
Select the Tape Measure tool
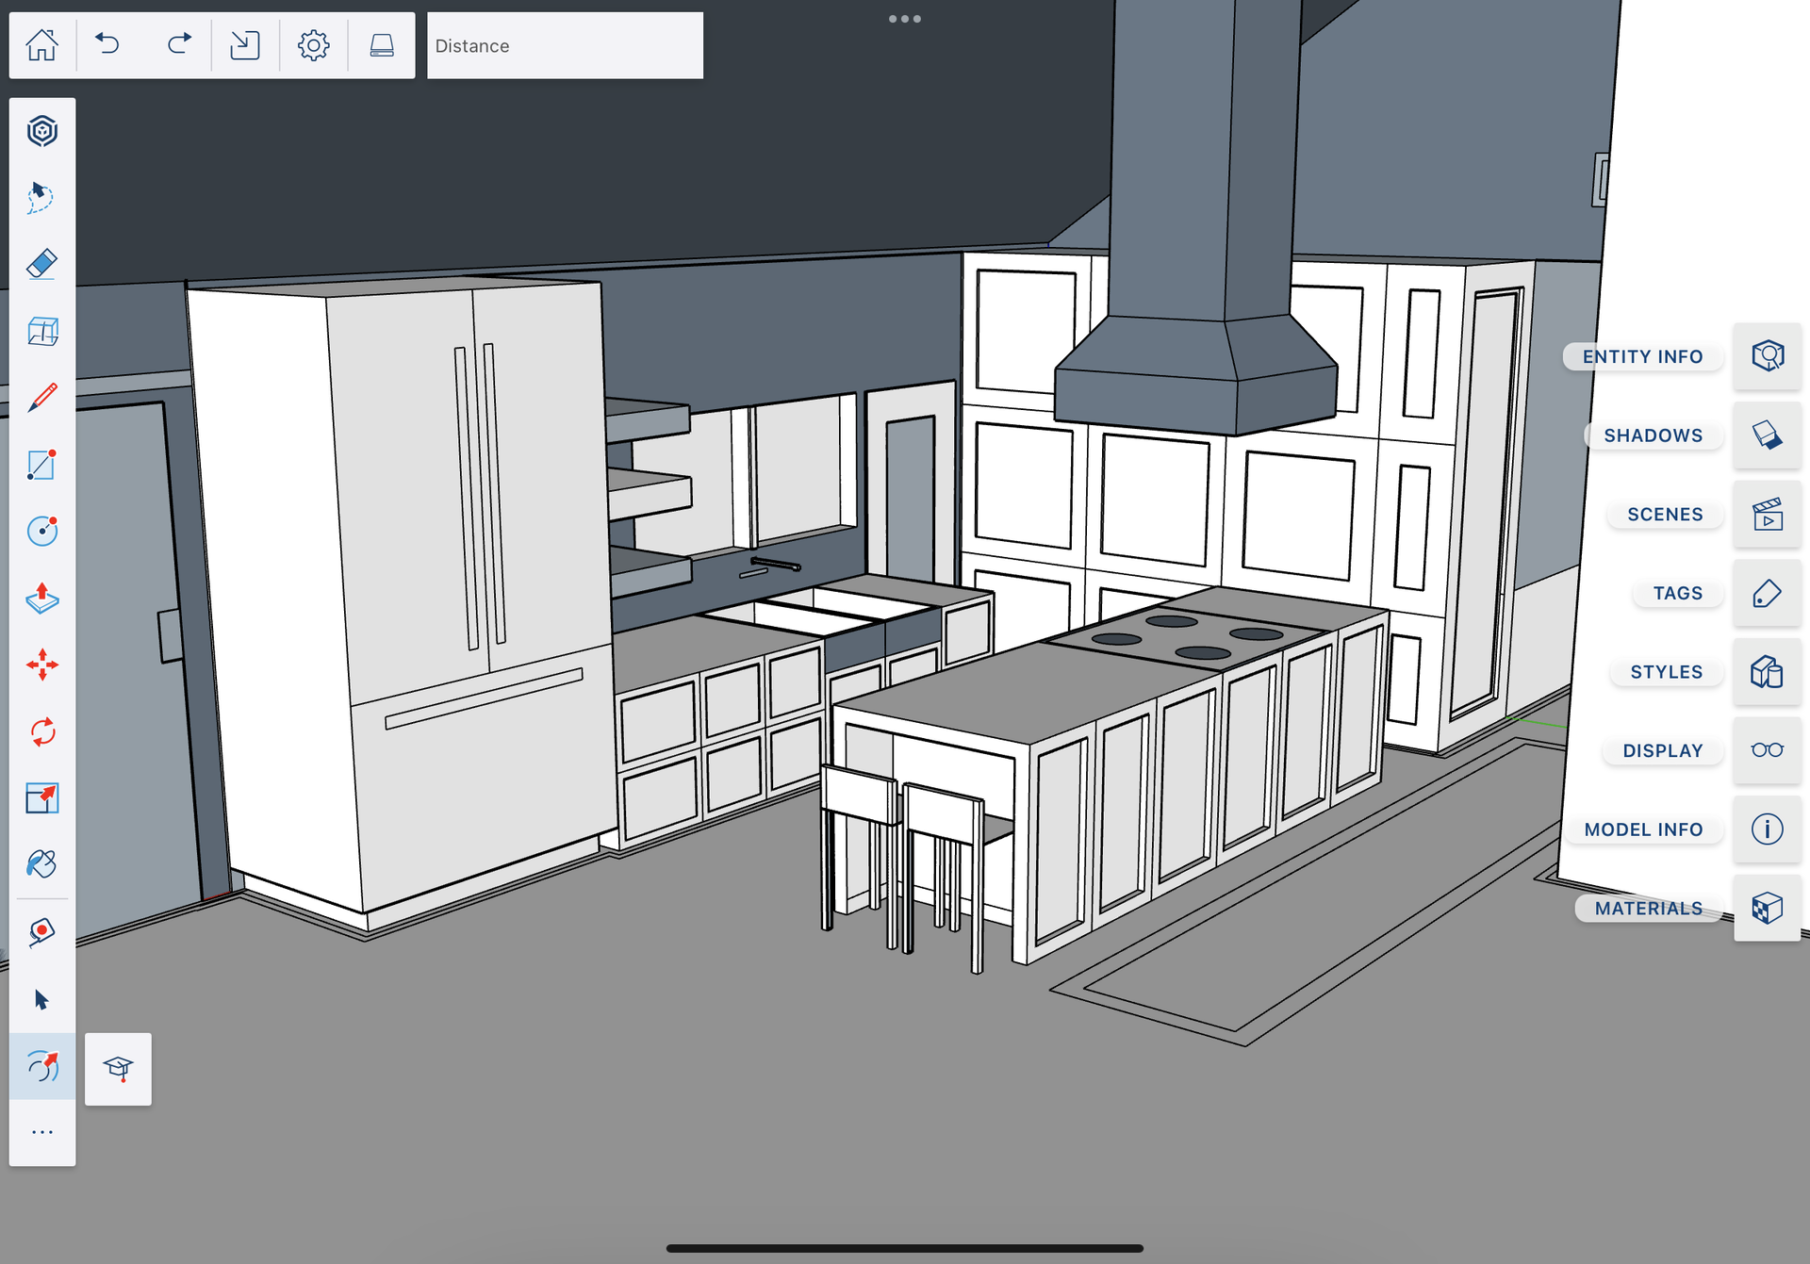click(x=41, y=932)
